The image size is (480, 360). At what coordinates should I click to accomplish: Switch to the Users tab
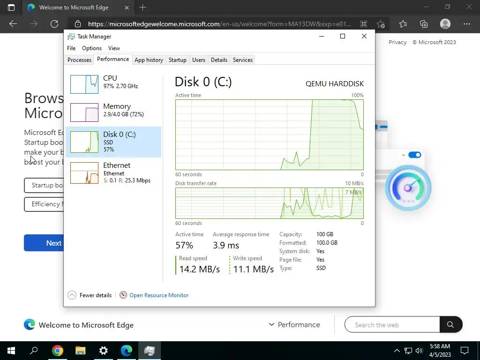[x=199, y=60]
